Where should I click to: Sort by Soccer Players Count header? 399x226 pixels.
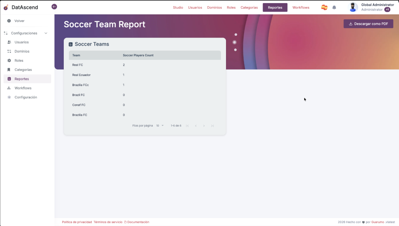point(138,55)
